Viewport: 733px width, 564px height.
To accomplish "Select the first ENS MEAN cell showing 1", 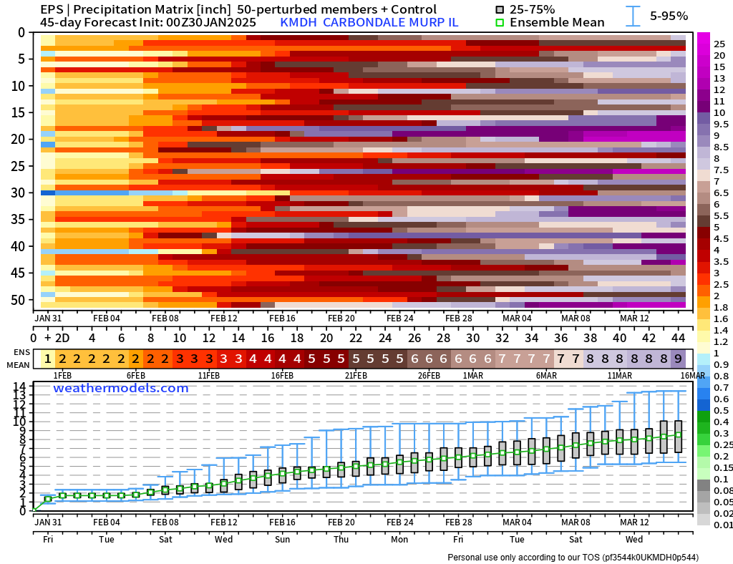I will 47,359.
